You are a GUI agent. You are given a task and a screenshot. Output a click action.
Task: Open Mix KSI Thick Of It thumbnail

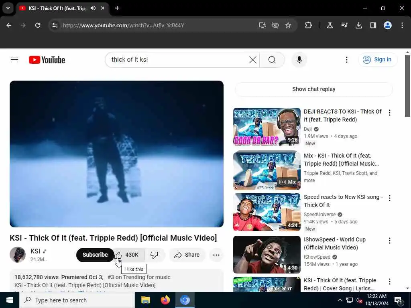[x=267, y=170]
